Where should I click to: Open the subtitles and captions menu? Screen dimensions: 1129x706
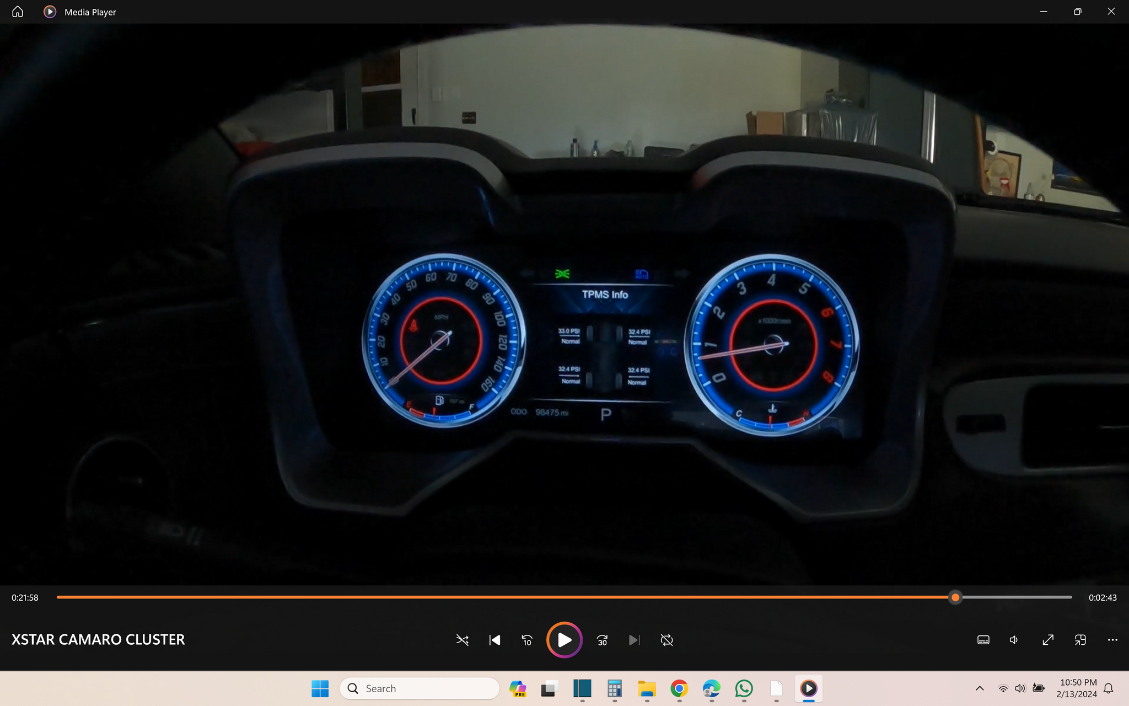[x=983, y=640]
